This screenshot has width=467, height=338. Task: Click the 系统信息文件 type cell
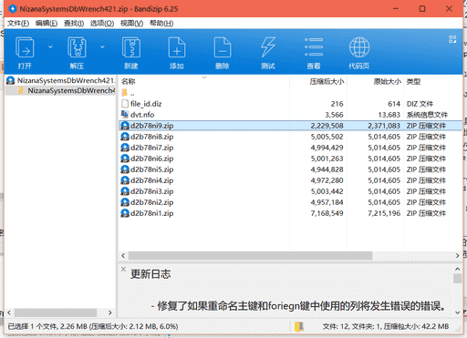[x=427, y=115]
